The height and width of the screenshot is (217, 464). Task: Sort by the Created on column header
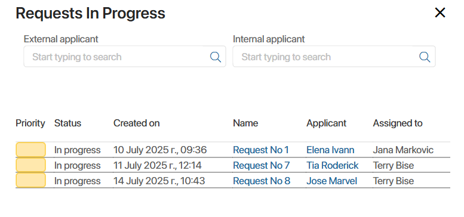(x=136, y=123)
